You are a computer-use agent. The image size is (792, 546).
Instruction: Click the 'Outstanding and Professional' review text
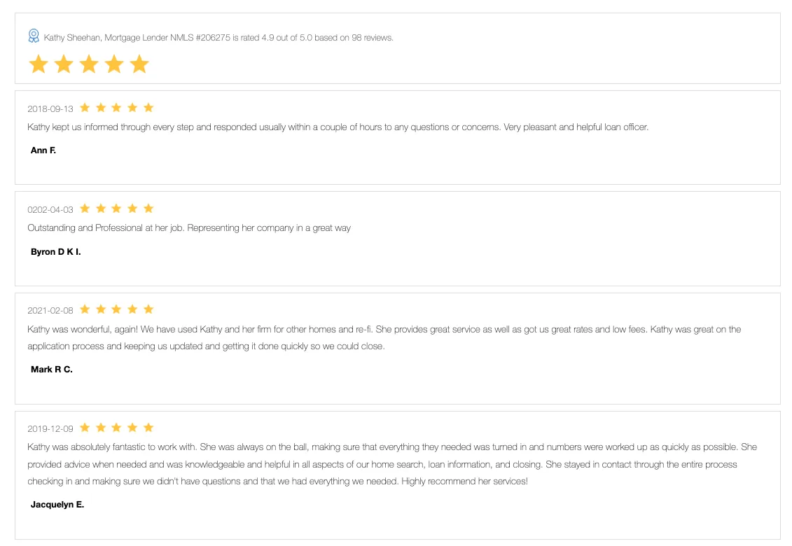(189, 228)
